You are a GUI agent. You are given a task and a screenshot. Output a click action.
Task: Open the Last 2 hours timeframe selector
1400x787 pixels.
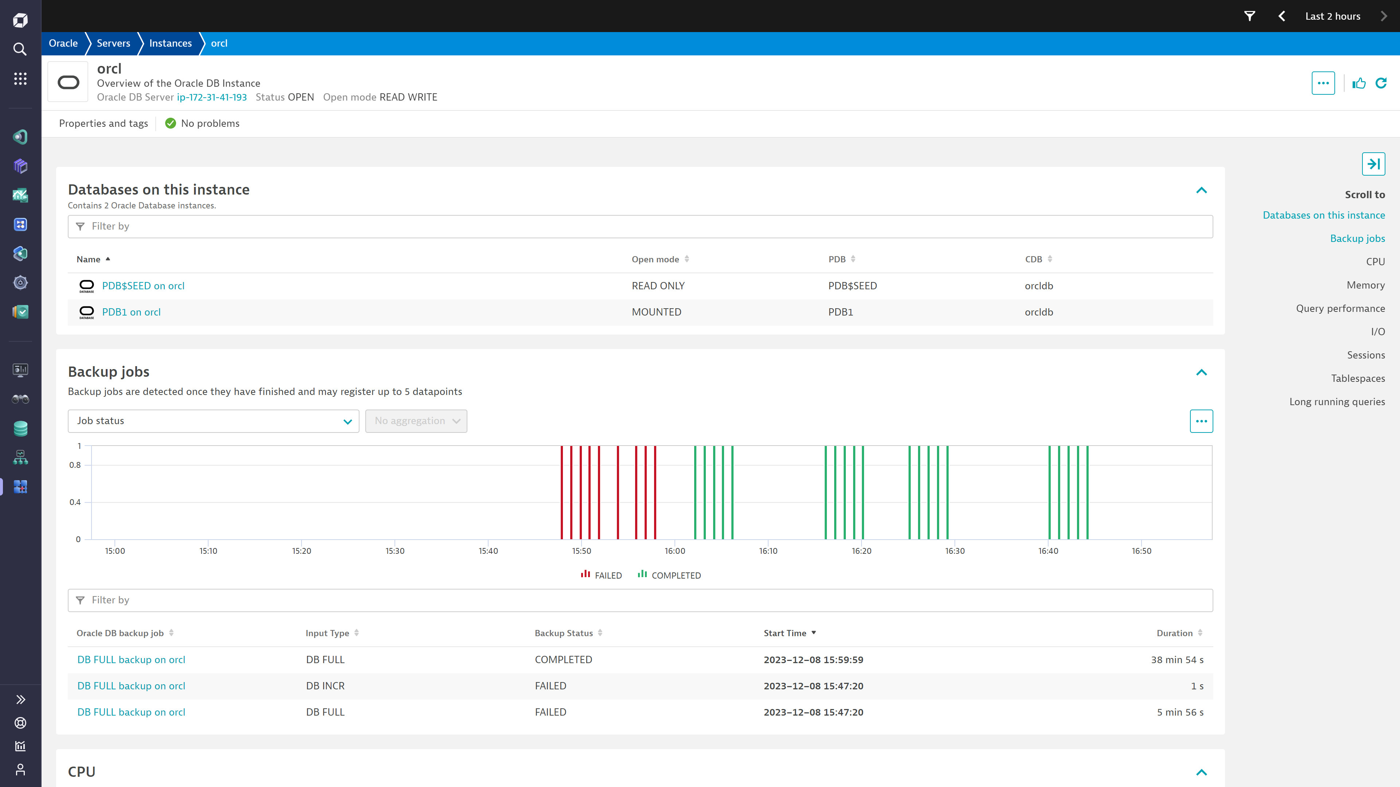click(1333, 16)
